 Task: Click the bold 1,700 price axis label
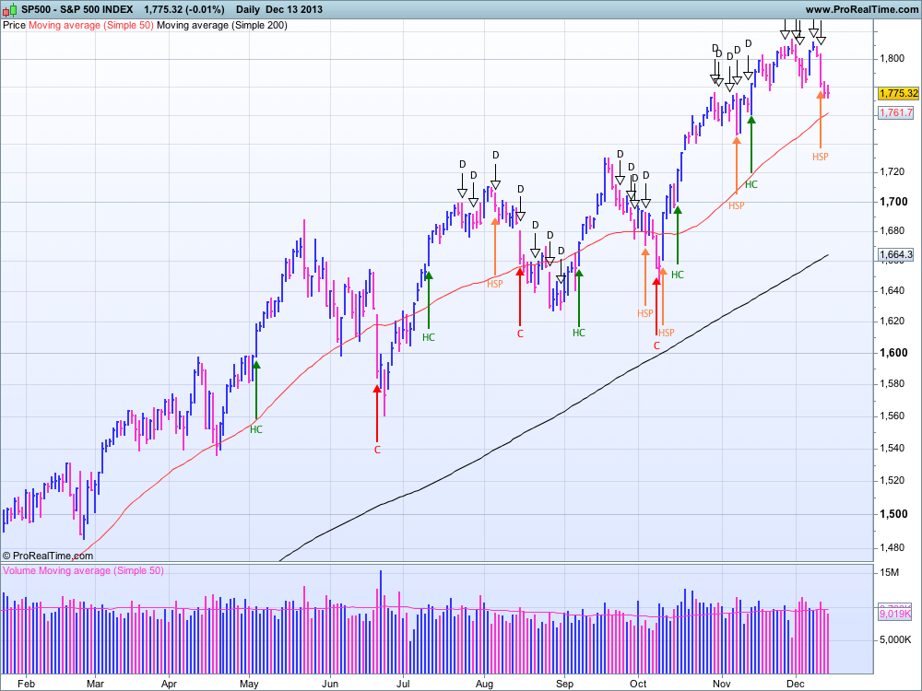tap(893, 202)
